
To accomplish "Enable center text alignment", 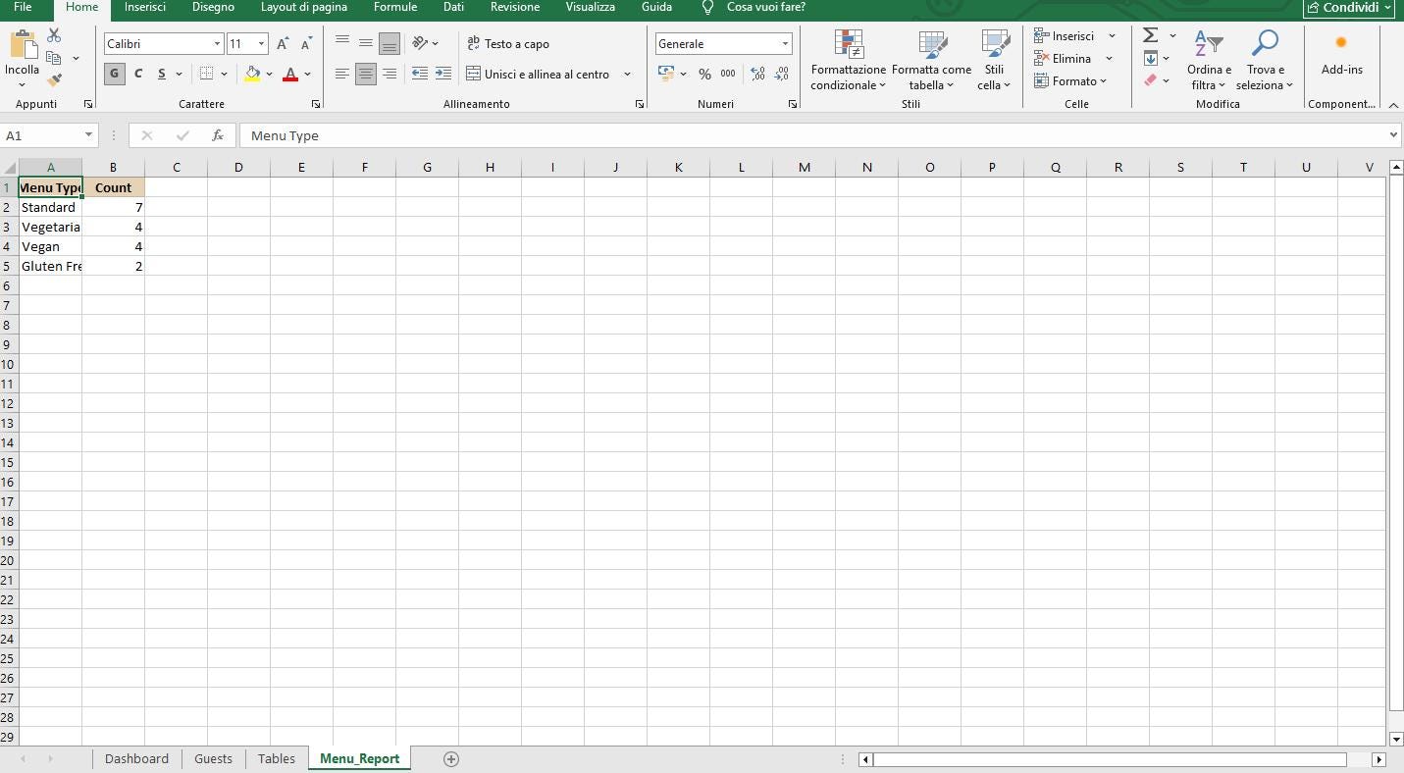I will 366,75.
